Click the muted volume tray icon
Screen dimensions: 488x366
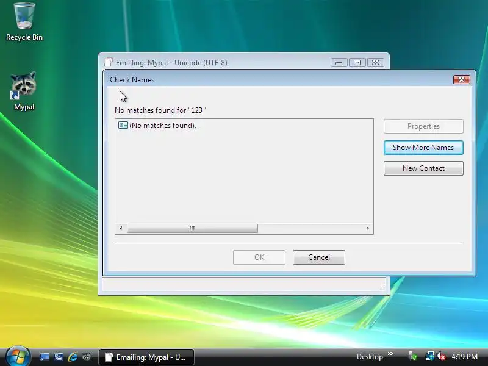point(440,356)
